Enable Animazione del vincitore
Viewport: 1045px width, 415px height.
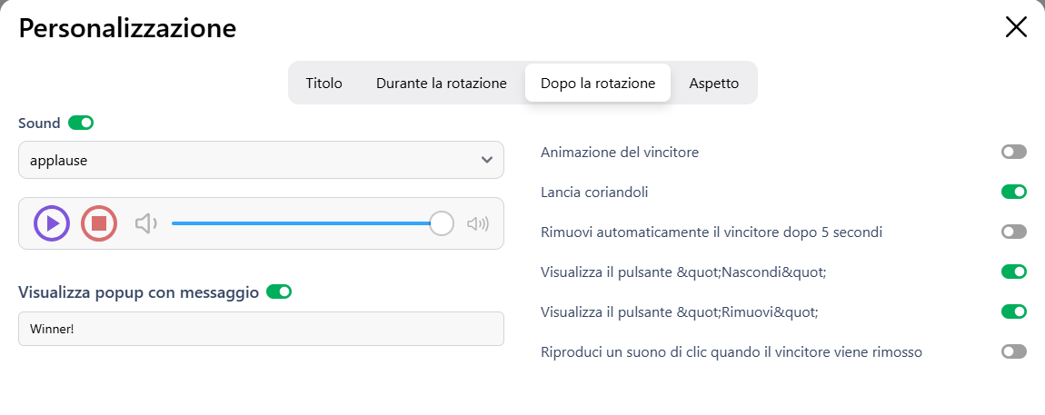1013,152
